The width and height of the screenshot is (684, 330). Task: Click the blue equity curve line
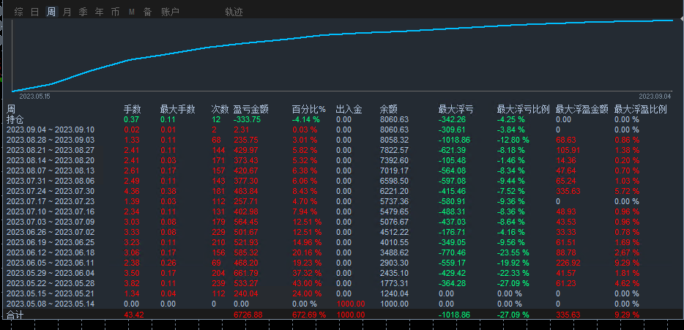pos(343,34)
